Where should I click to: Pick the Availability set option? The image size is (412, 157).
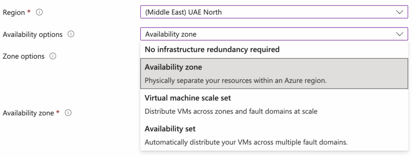[274, 135]
